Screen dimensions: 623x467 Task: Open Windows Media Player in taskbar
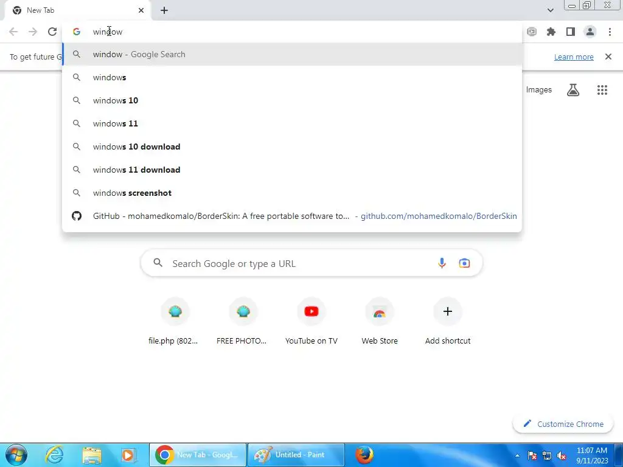click(128, 455)
